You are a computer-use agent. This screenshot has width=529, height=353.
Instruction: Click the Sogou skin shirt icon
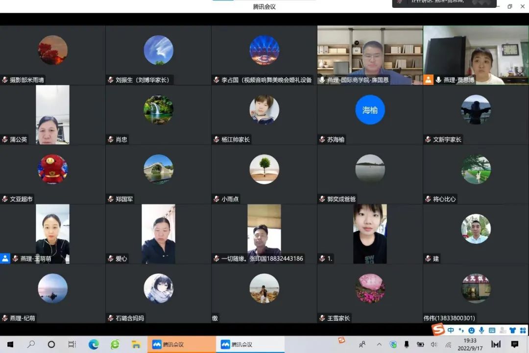(x=512, y=330)
